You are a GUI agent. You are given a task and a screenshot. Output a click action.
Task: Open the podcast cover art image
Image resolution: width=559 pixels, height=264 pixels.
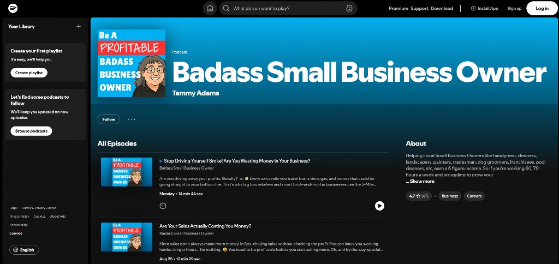[x=132, y=63]
